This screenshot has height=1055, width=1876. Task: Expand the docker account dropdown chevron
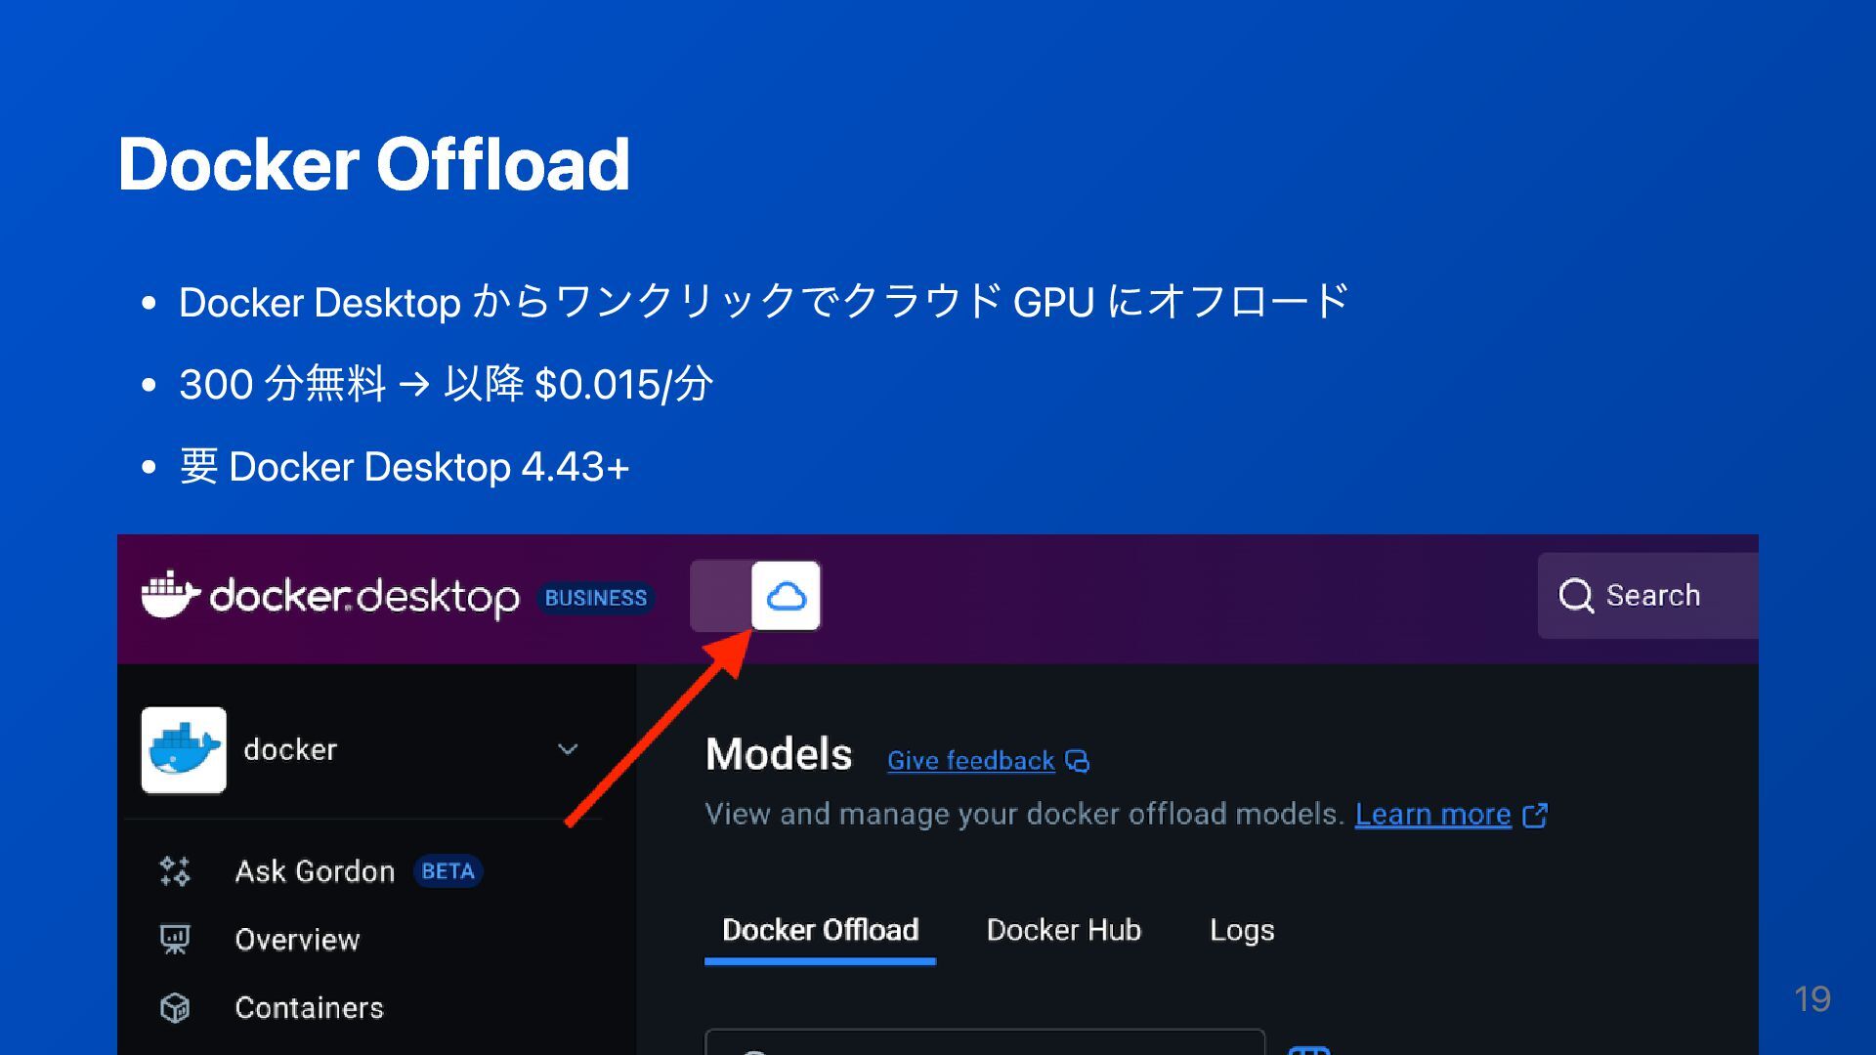(568, 749)
